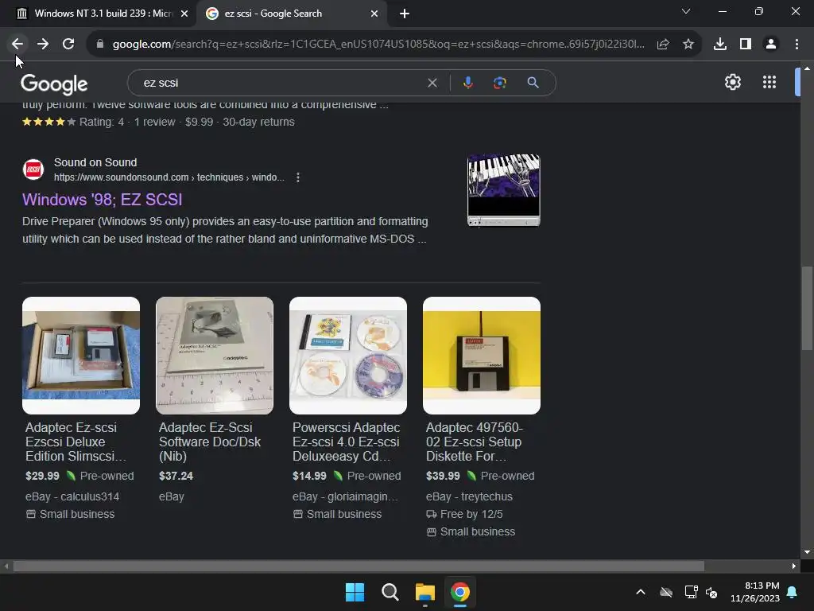This screenshot has height=611, width=814.
Task: Open Google apps grid
Action: click(769, 82)
